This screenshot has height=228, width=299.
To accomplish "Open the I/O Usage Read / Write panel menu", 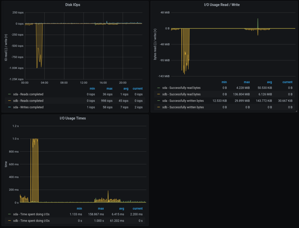I will pos(222,5).
